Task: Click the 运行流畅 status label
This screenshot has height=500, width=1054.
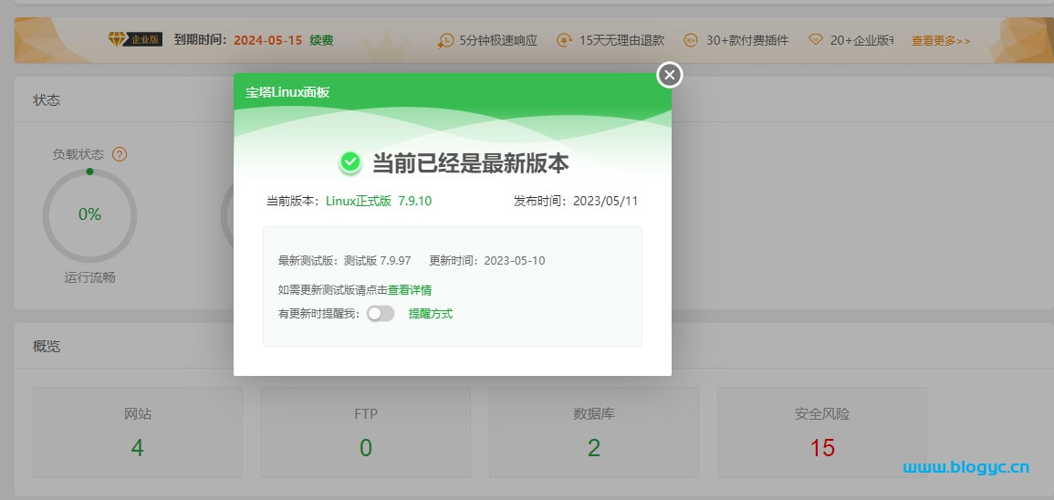Action: [89, 276]
